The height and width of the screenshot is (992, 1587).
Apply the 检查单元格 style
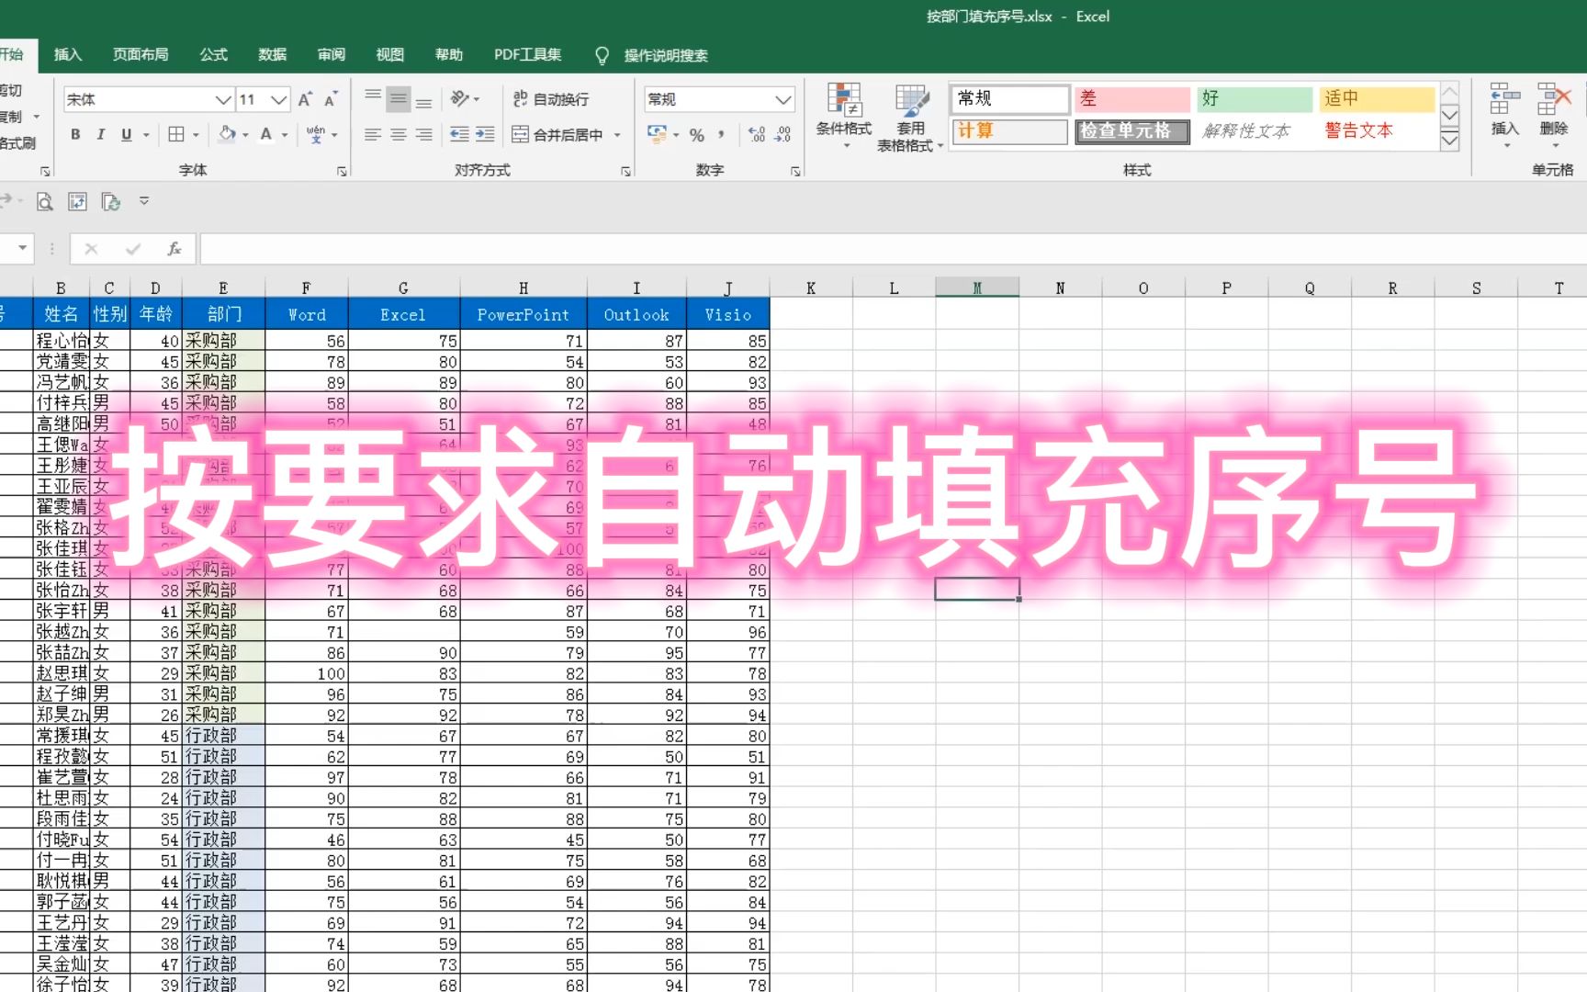(x=1132, y=131)
